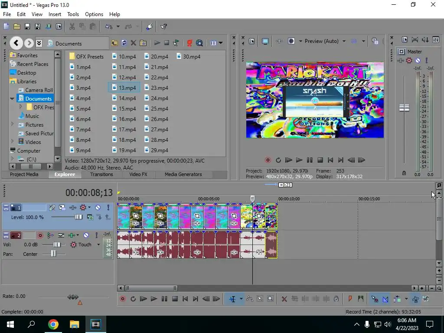
Task: Toggle Mute on video track 1
Action: pos(98,208)
